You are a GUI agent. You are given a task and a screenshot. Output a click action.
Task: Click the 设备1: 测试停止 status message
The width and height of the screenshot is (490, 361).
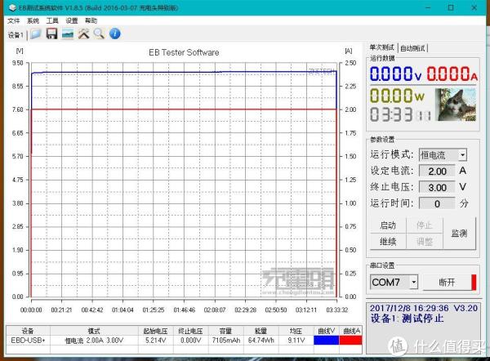407,319
